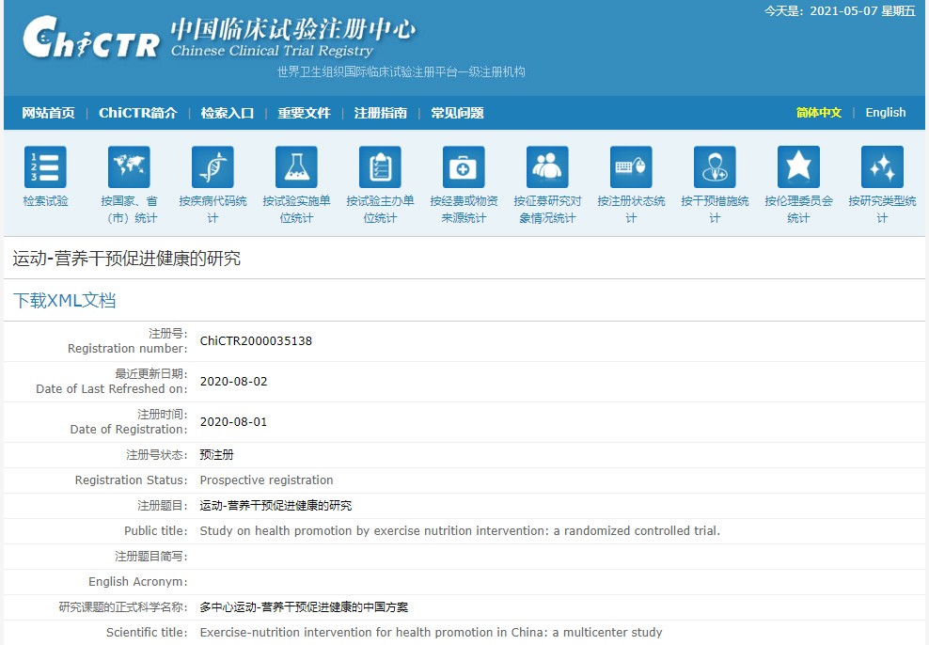Open the flask 按试验实施单位统计 icon
This screenshot has height=645, width=929.
tap(296, 166)
